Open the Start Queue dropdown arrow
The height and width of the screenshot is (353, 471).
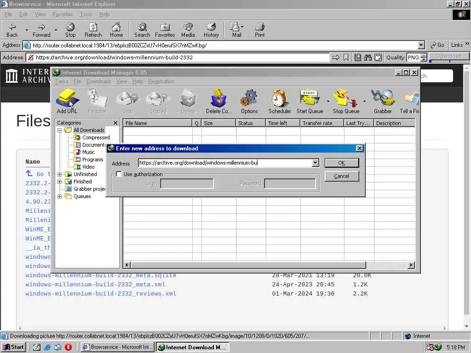(x=328, y=101)
